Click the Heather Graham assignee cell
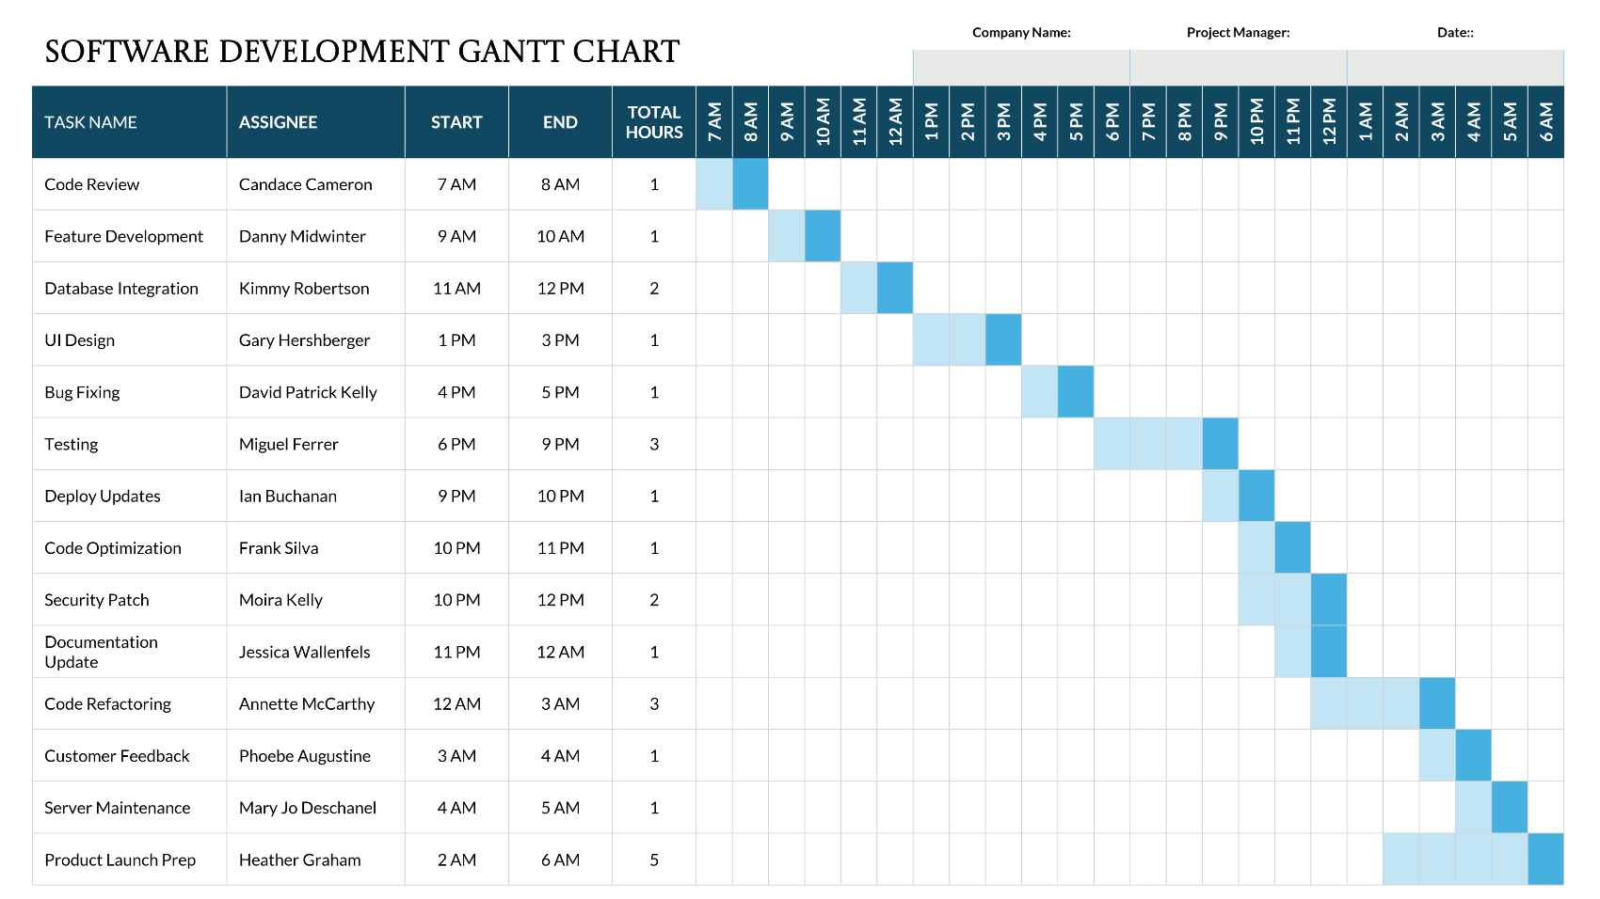Screen dimensions: 1600x899 click(x=299, y=859)
